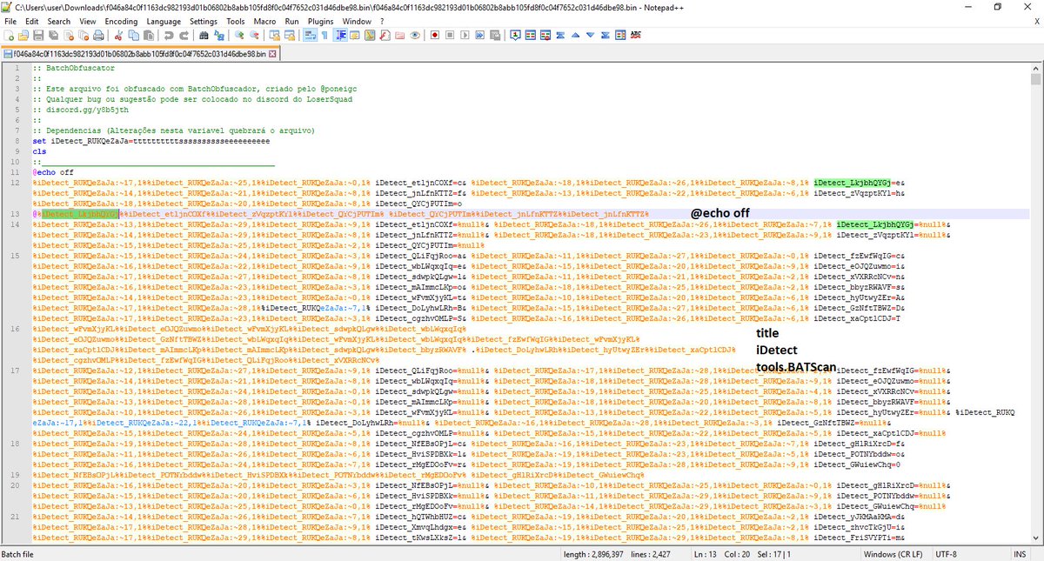
Task: Open user-defined language dialog icon
Action: click(x=355, y=36)
